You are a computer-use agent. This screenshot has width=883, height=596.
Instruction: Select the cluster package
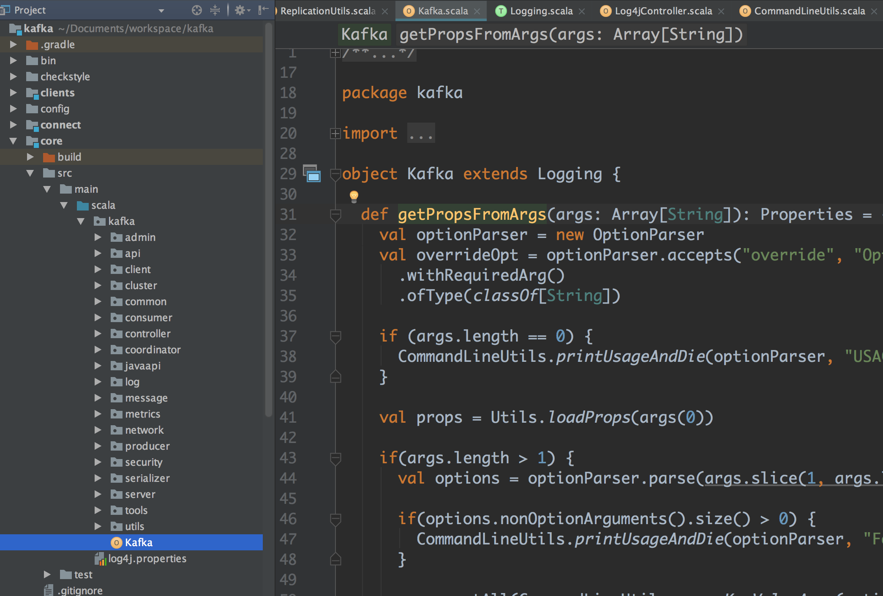click(x=131, y=285)
